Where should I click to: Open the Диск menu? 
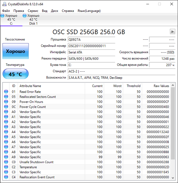[55, 11]
